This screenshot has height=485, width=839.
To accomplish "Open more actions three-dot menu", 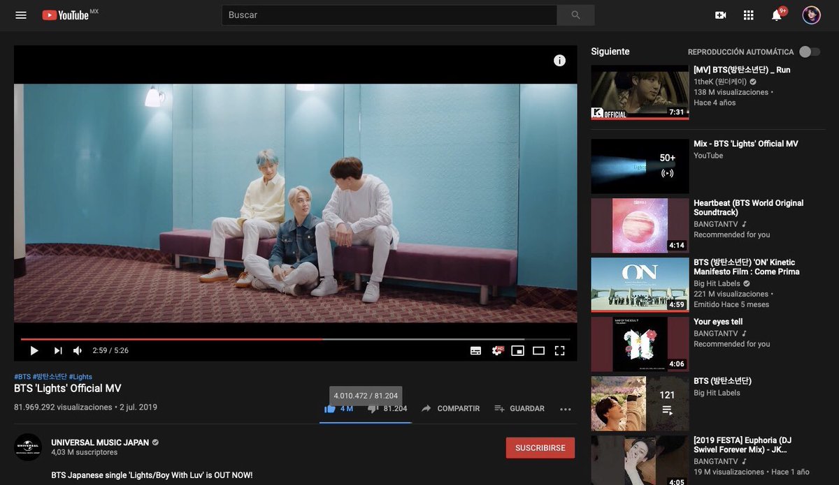I will 566,409.
